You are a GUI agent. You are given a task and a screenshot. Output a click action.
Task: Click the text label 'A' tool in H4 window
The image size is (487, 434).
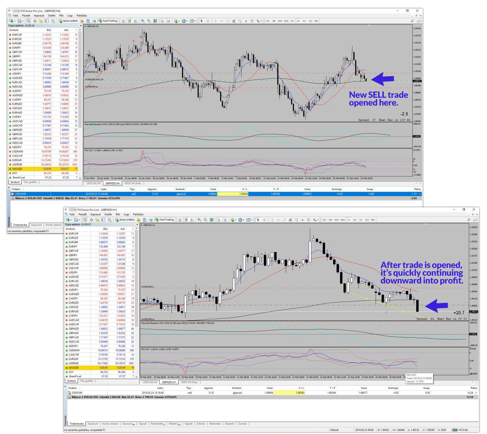(246, 21)
